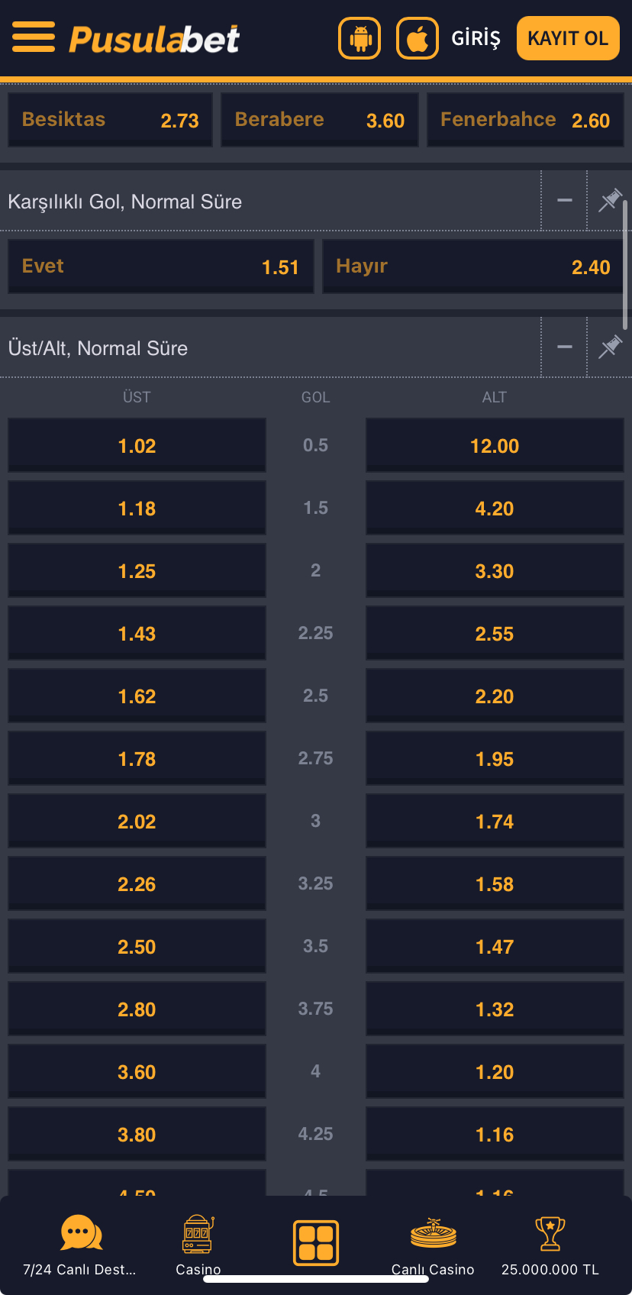Collapse Üst/Alt, Normal Süre section

pyautogui.click(x=565, y=347)
